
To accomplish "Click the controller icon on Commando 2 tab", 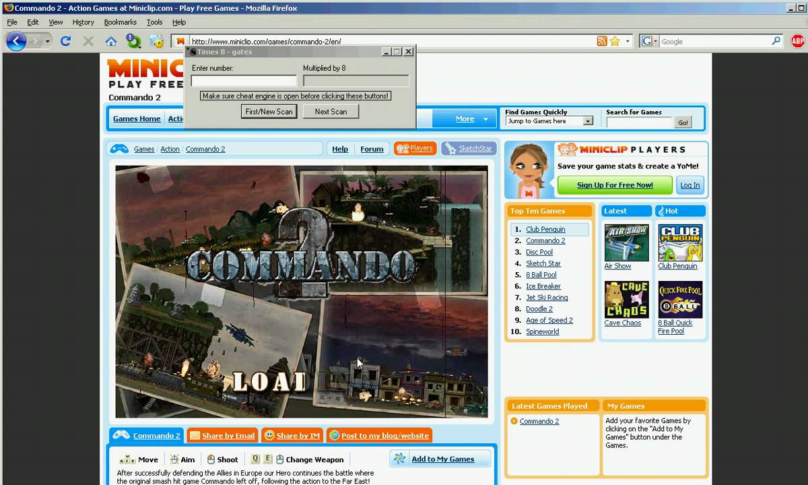I will 121,435.
